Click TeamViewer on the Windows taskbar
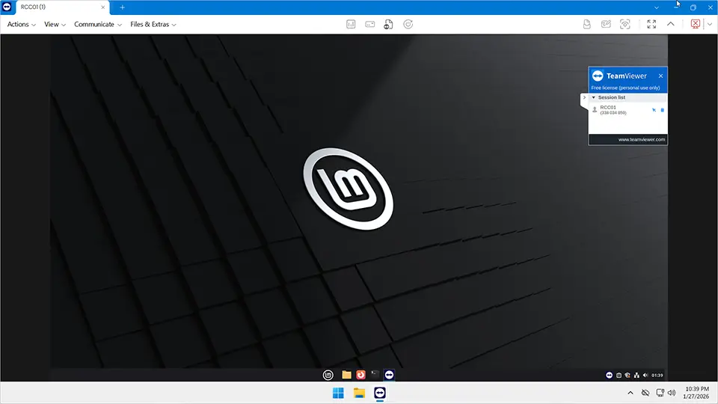 click(x=380, y=393)
